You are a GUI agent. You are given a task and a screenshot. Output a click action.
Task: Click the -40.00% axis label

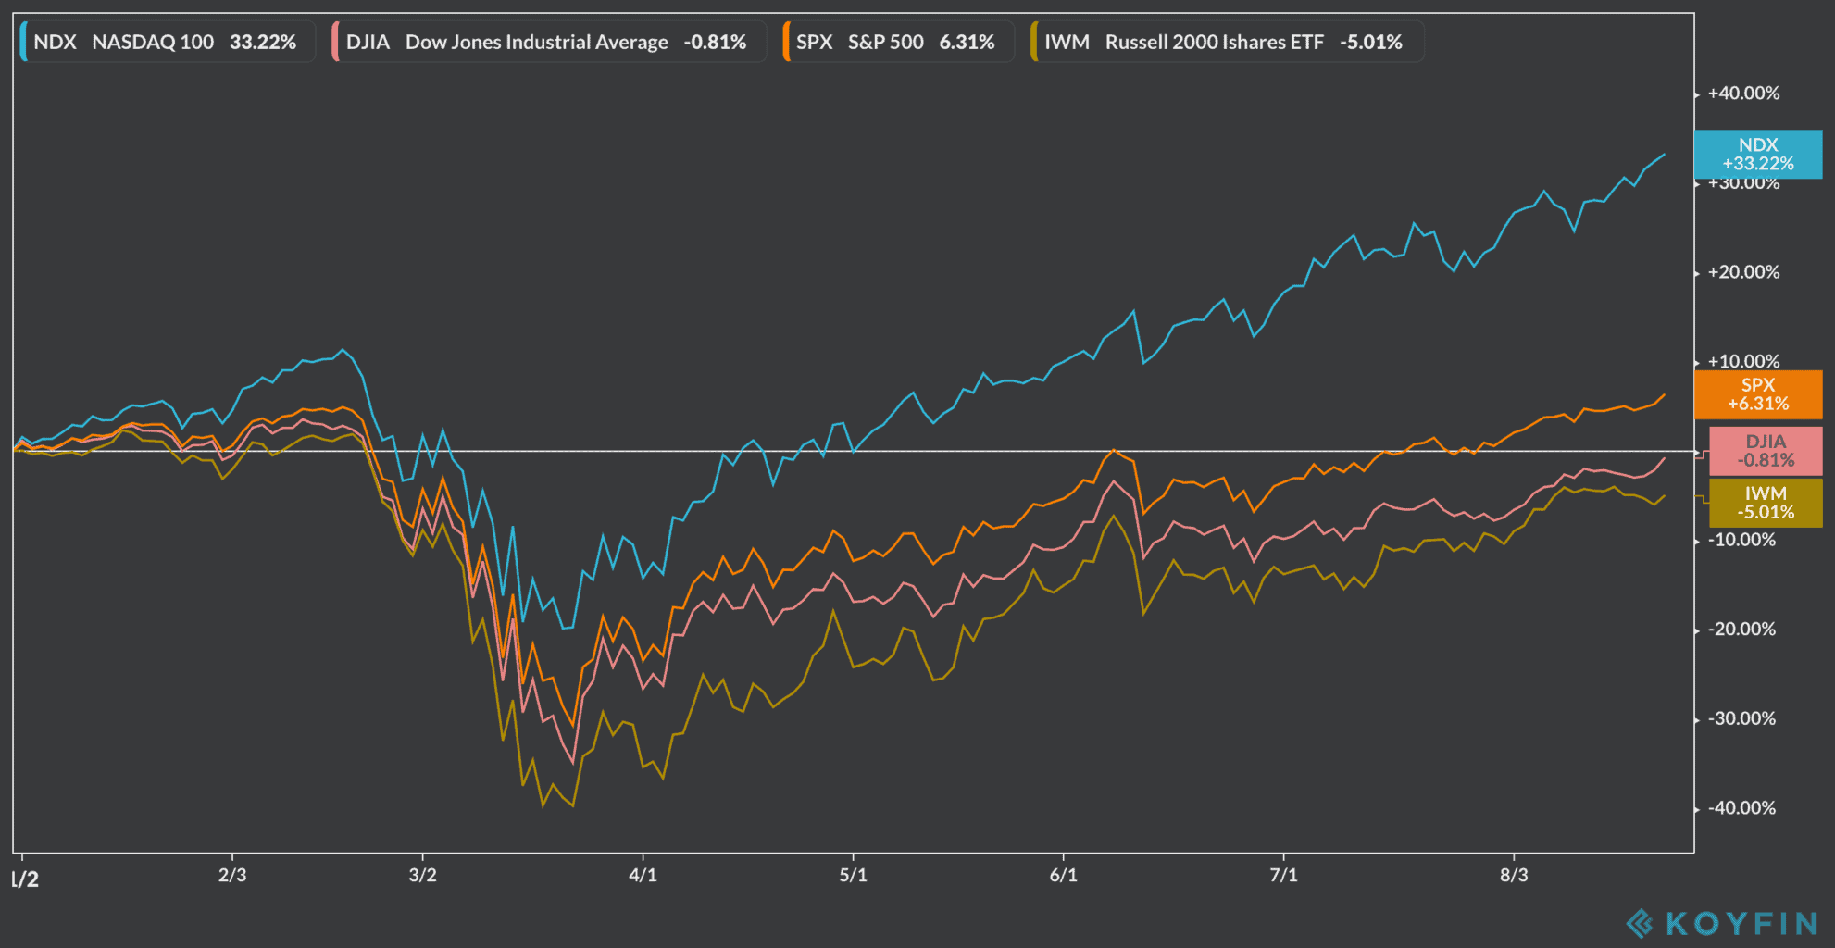tap(1741, 808)
